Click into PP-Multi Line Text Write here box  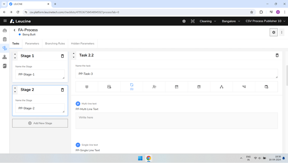tap(177, 121)
